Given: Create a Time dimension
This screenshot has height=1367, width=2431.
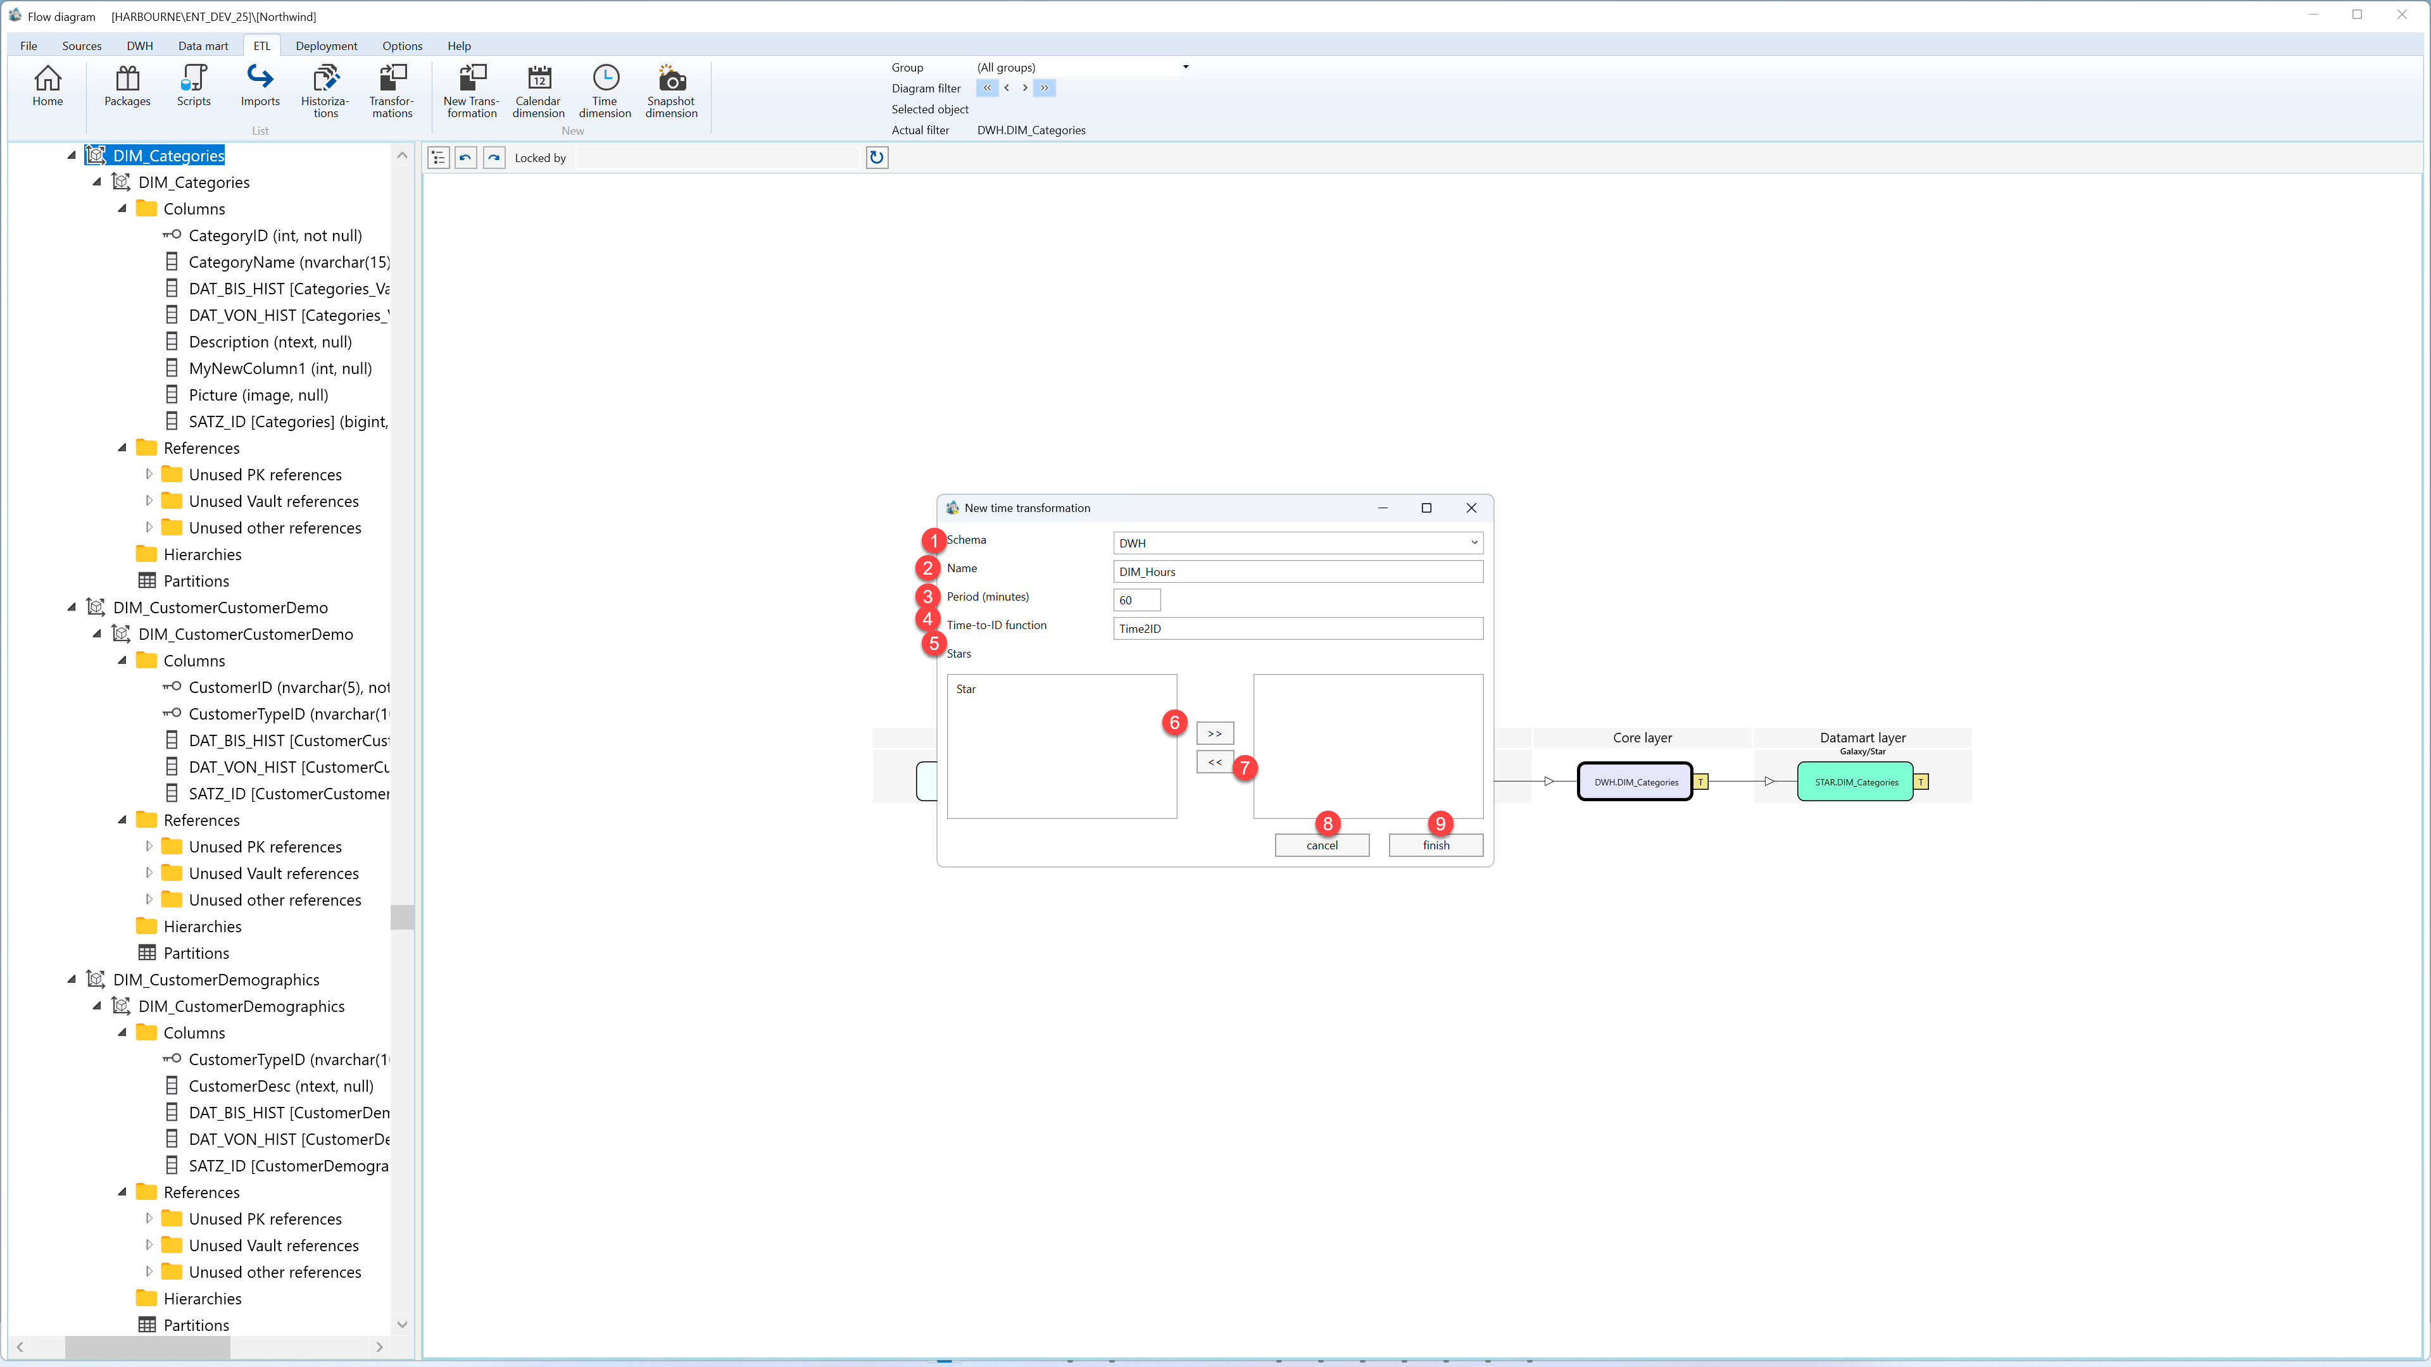Looking at the screenshot, I should (x=605, y=92).
